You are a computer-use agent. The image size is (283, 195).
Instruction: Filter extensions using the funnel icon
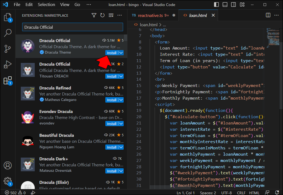94,16
